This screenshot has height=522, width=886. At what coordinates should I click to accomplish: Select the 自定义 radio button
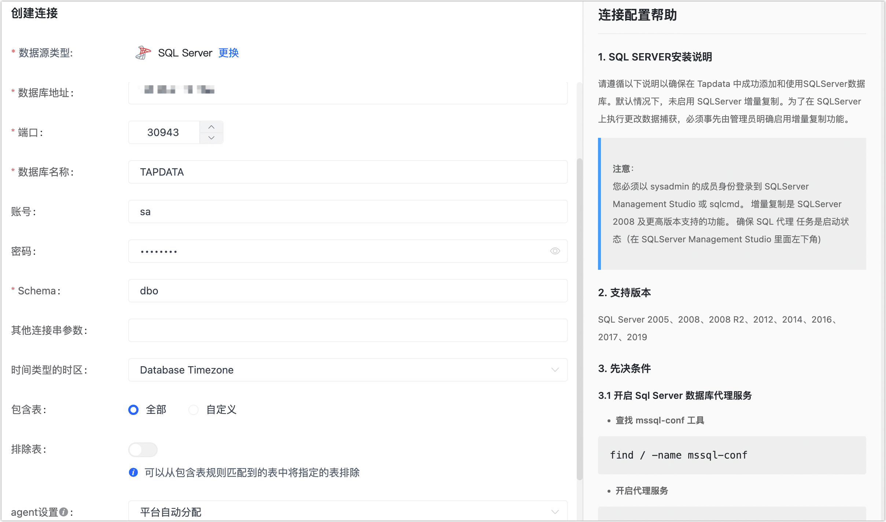(193, 410)
